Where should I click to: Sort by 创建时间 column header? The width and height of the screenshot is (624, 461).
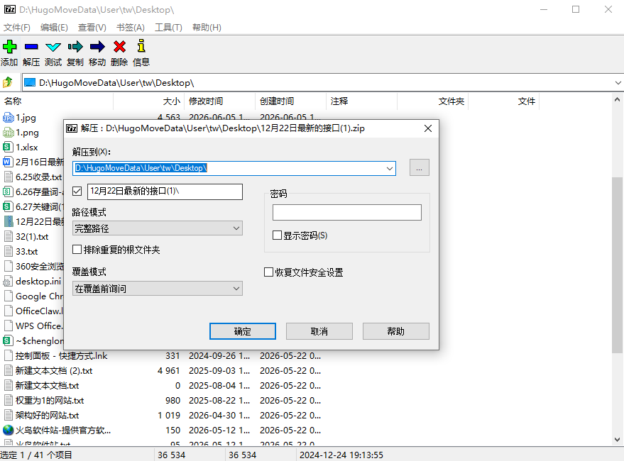click(290, 101)
